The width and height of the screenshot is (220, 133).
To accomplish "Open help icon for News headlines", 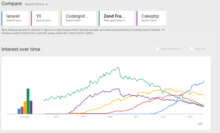I will point(184,49).
